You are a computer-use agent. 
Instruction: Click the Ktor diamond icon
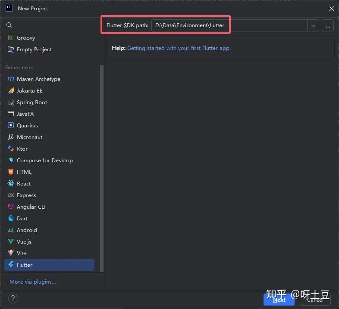click(11, 148)
